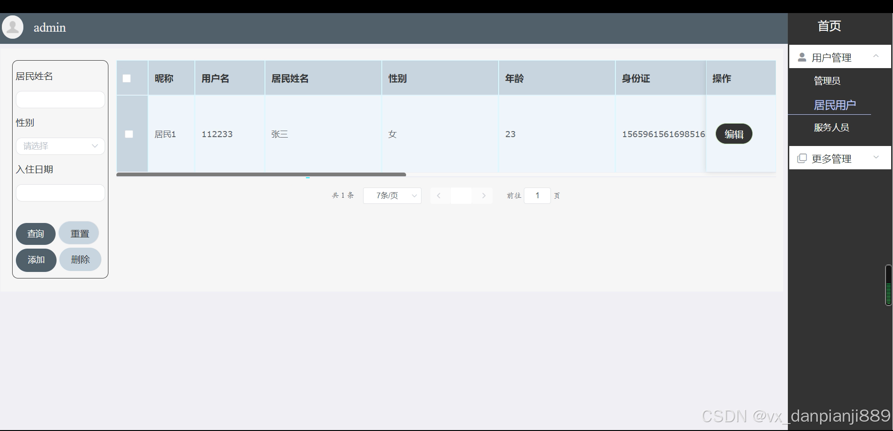The height and width of the screenshot is (431, 893).
Task: Open the 性别 请选择 dropdown
Action: (60, 146)
